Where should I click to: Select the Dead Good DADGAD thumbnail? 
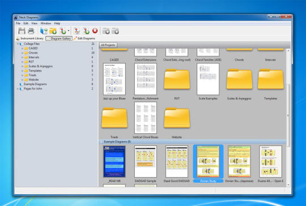(177, 161)
